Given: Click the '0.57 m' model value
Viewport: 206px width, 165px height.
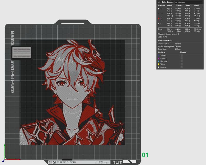Looking at the screenshot, I should [x=169, y=8].
